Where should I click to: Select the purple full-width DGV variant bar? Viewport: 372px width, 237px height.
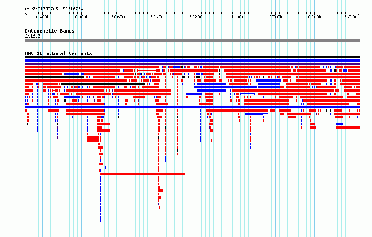pos(192,64)
